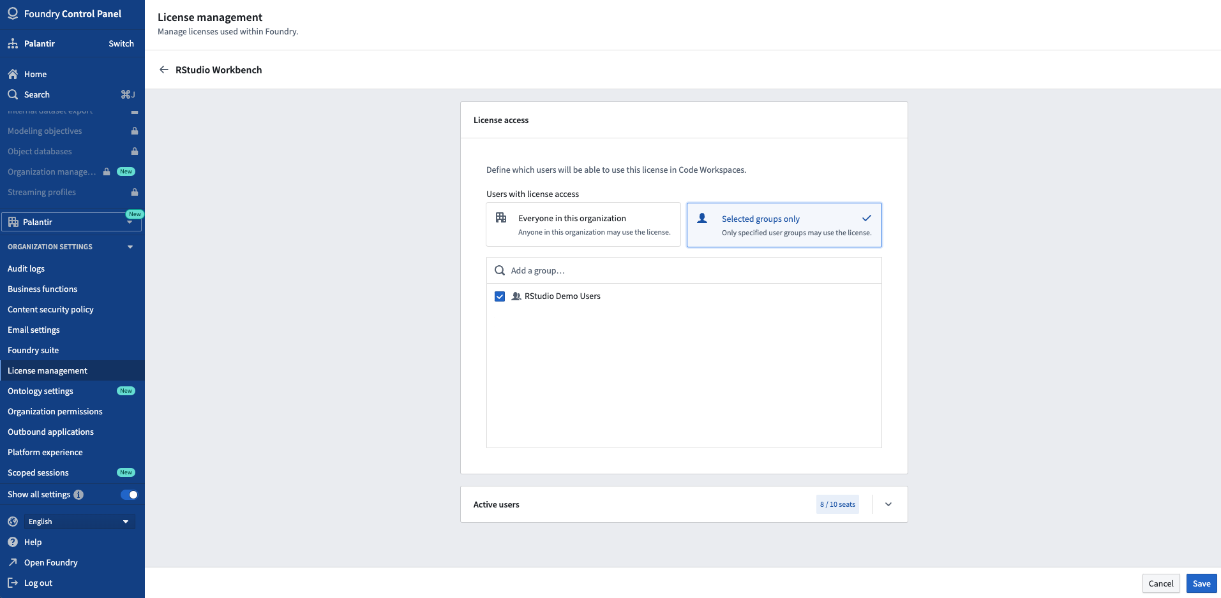Viewport: 1221px width, 598px height.
Task: Click the Foundry Control Panel logo icon
Action: (x=13, y=13)
